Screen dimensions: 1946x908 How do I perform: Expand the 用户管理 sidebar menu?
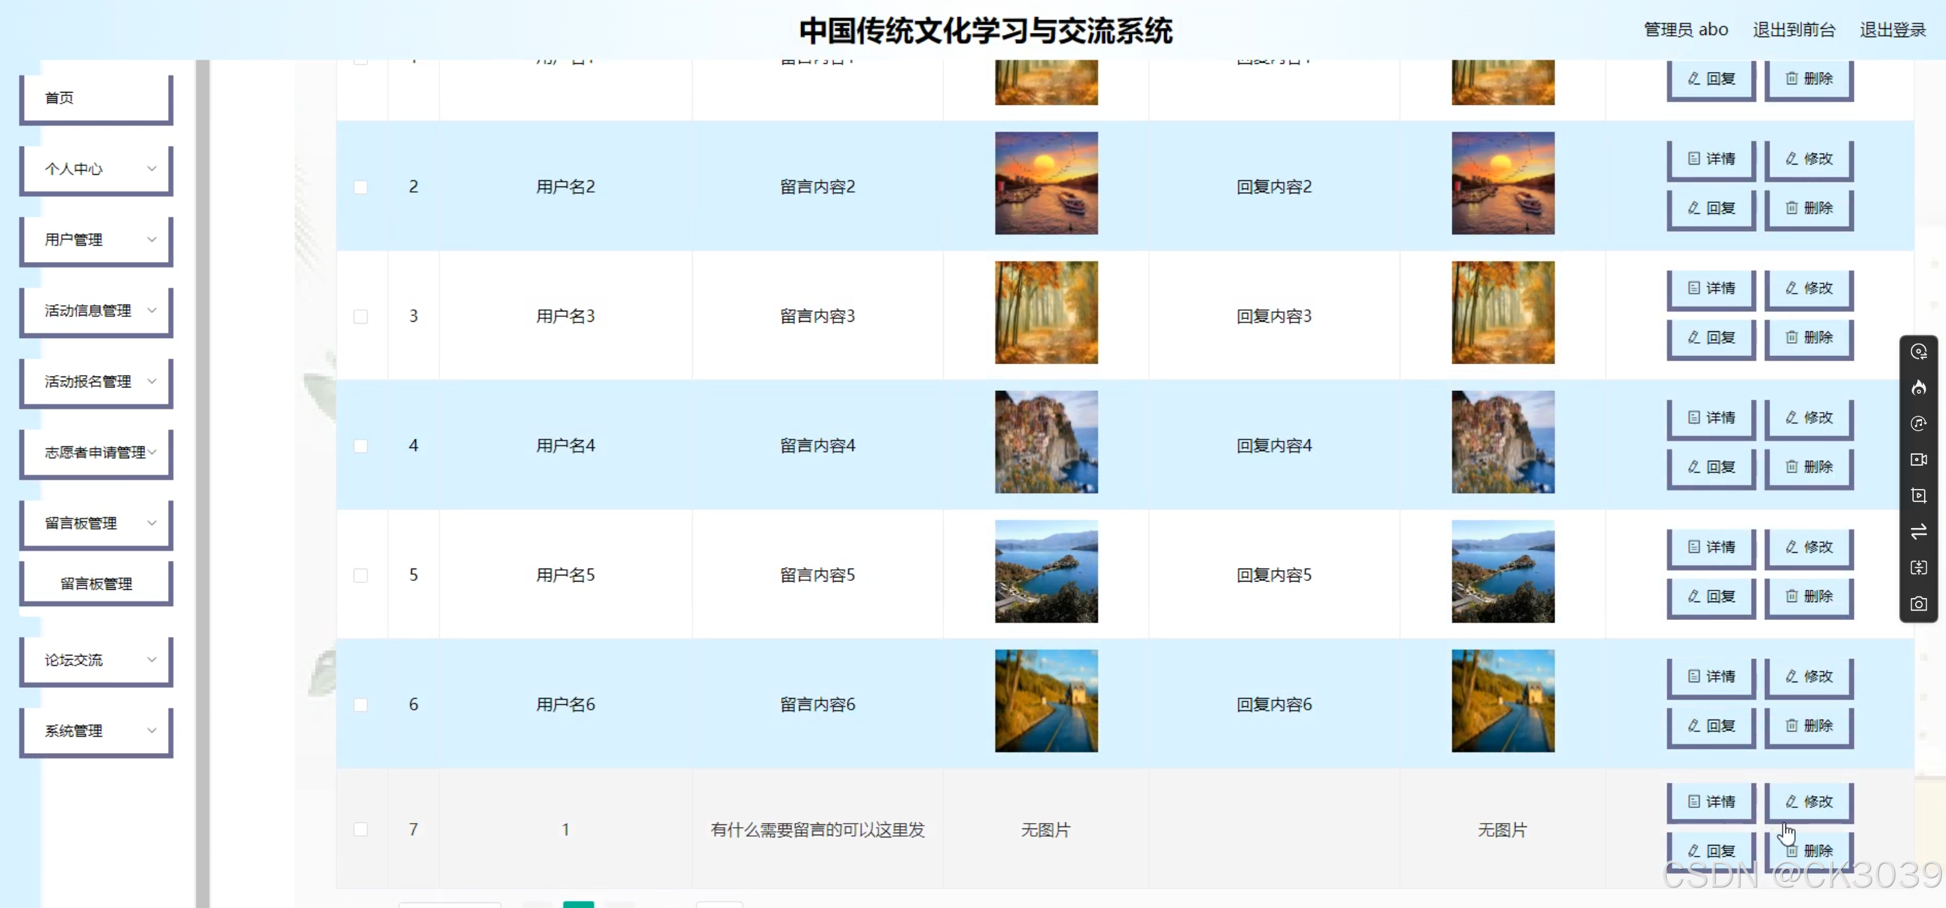click(x=96, y=240)
